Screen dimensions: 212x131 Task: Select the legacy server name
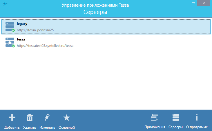click(x=22, y=24)
